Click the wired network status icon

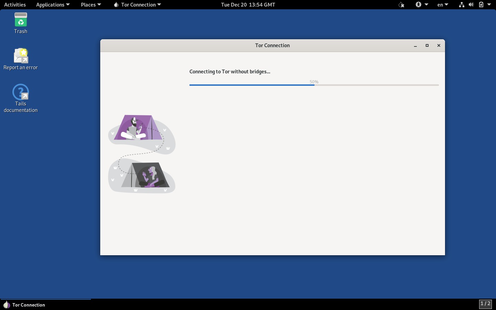[462, 4]
